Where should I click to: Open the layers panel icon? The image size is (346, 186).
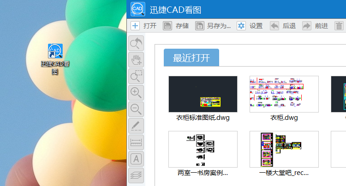136,175
